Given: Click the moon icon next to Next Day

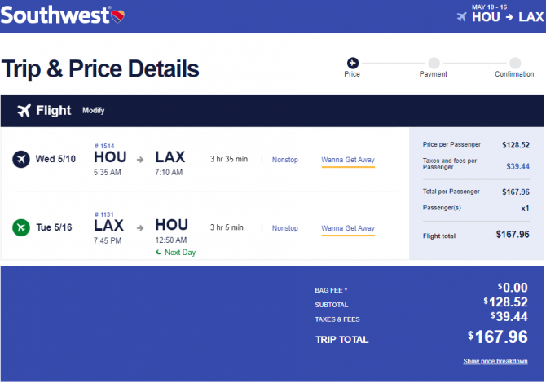Looking at the screenshot, I should 159,252.
